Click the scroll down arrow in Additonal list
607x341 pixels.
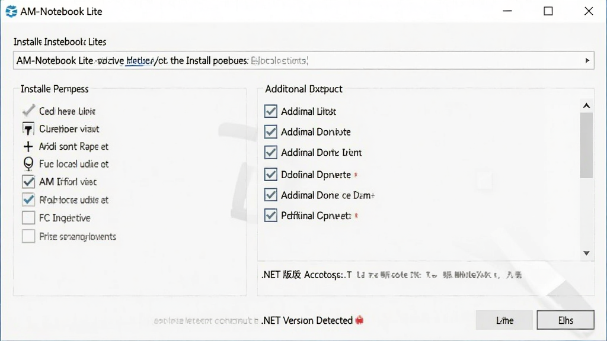586,253
